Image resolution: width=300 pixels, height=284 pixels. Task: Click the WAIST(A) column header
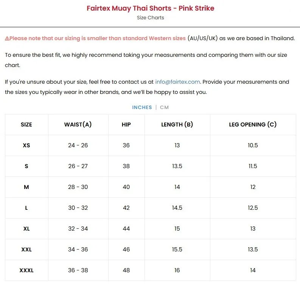78,125
